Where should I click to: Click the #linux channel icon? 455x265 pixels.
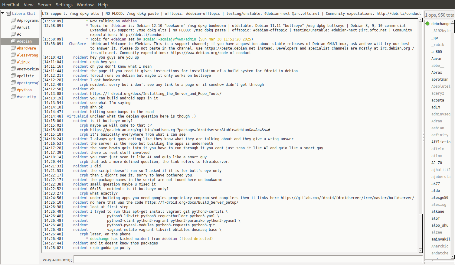click(x=13, y=62)
